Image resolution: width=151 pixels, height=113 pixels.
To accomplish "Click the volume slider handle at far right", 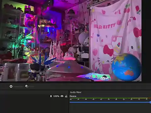I will (150, 102).
